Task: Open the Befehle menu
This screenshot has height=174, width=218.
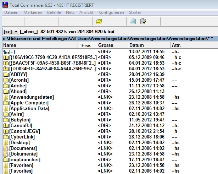Action: coord(54,12)
